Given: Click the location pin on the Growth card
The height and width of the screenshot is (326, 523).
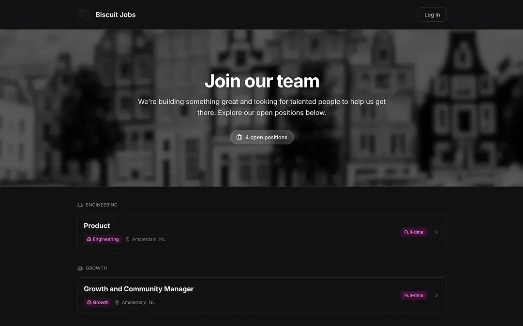Looking at the screenshot, I should pos(117,302).
